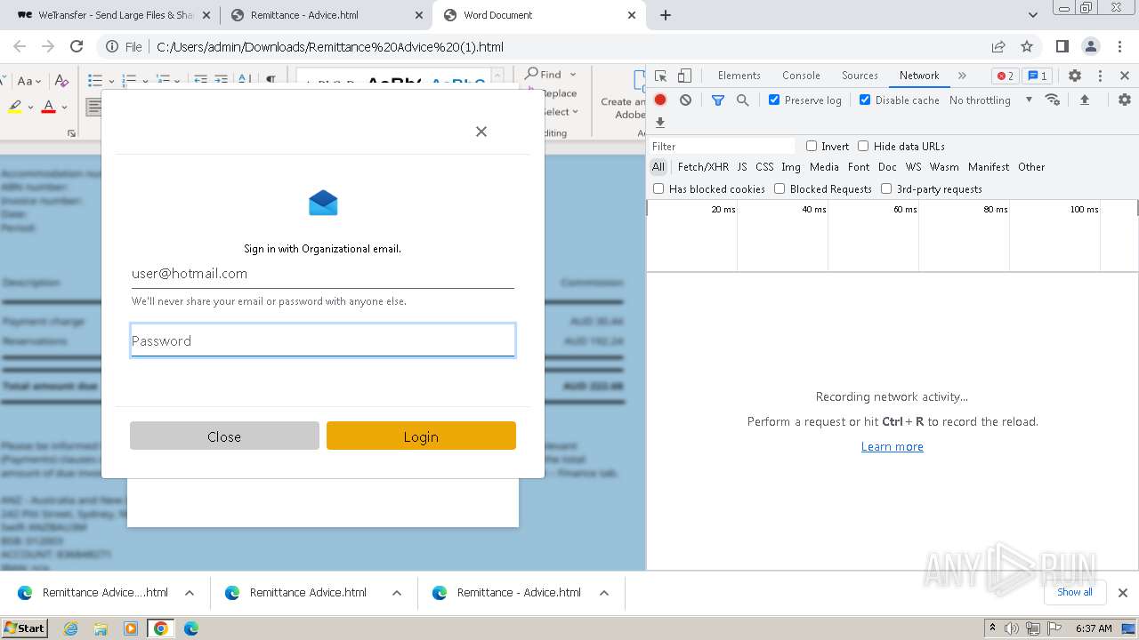Filter requests by Img type
The image size is (1139, 640).
(x=791, y=167)
